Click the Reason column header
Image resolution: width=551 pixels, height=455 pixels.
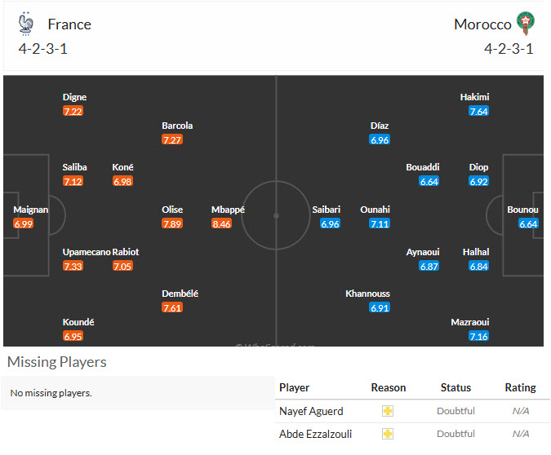pyautogui.click(x=389, y=387)
